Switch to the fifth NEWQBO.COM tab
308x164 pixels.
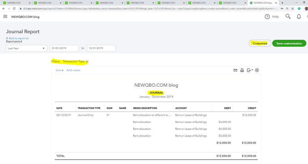(x=140, y=3)
